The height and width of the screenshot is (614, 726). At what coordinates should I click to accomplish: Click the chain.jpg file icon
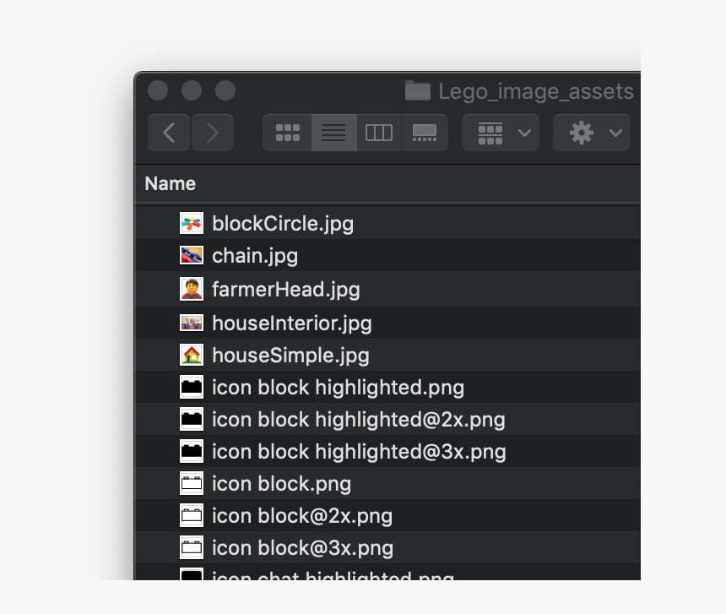point(191,255)
